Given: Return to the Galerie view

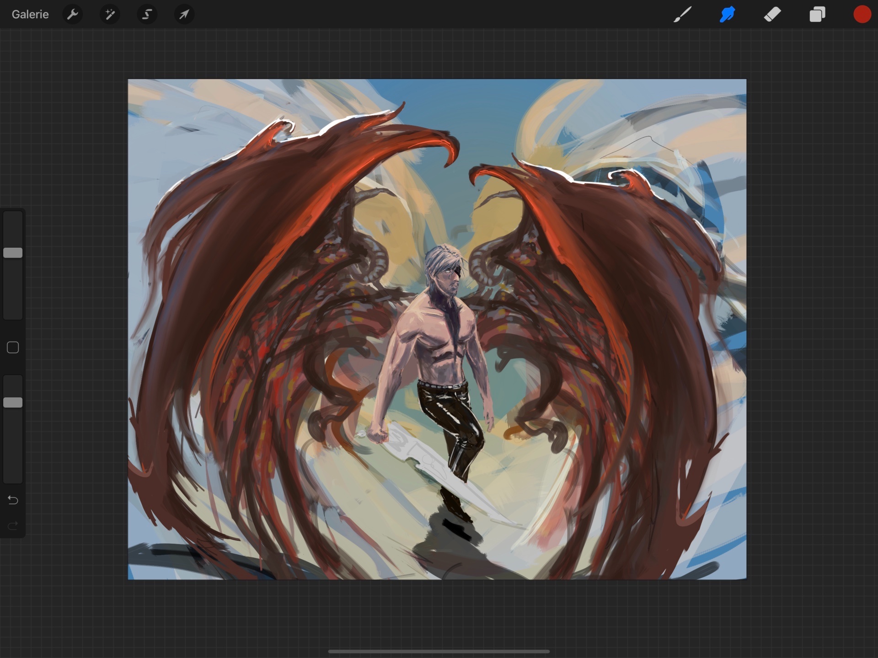Looking at the screenshot, I should click(x=30, y=15).
